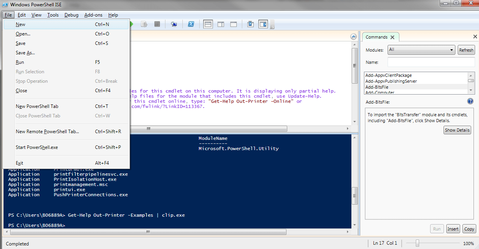Choose Run from the File menu
The width and height of the screenshot is (479, 249).
(66, 62)
